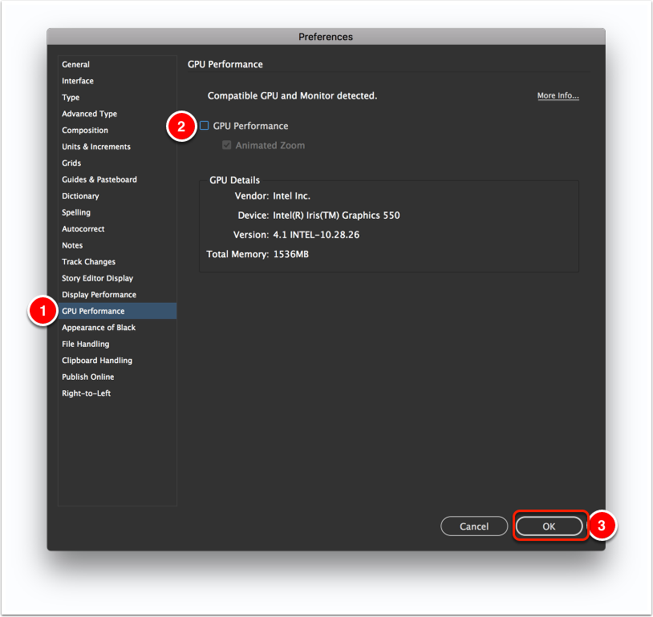The width and height of the screenshot is (653, 617).
Task: Switch to Grids preferences
Action: pos(71,163)
